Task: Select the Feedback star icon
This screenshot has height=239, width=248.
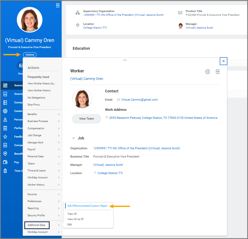Action: 5,137
